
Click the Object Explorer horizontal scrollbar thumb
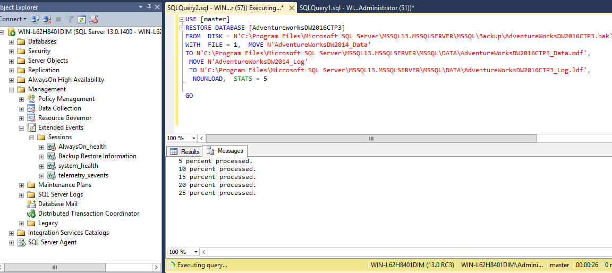(54, 268)
